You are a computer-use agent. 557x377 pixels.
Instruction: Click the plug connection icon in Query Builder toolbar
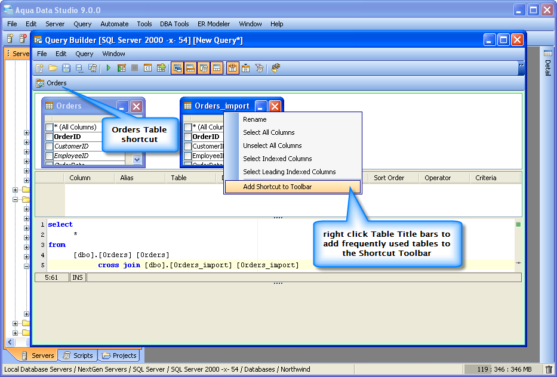click(276, 68)
